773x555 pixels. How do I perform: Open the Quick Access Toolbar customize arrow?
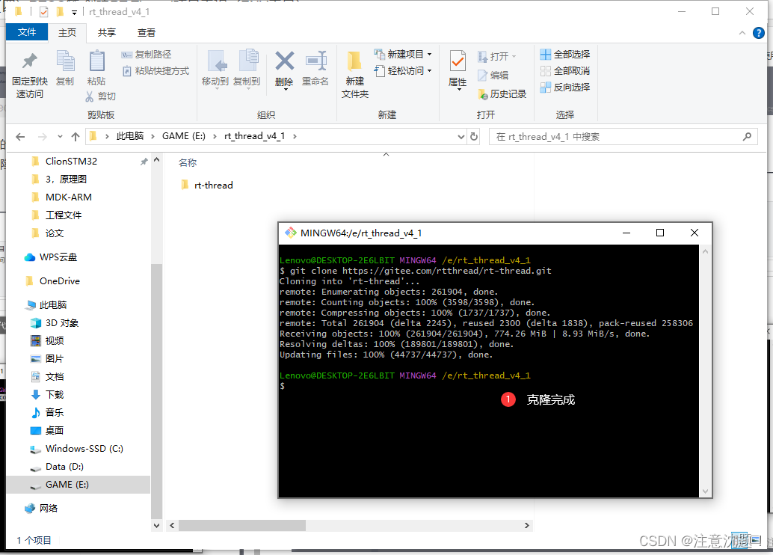(x=74, y=12)
